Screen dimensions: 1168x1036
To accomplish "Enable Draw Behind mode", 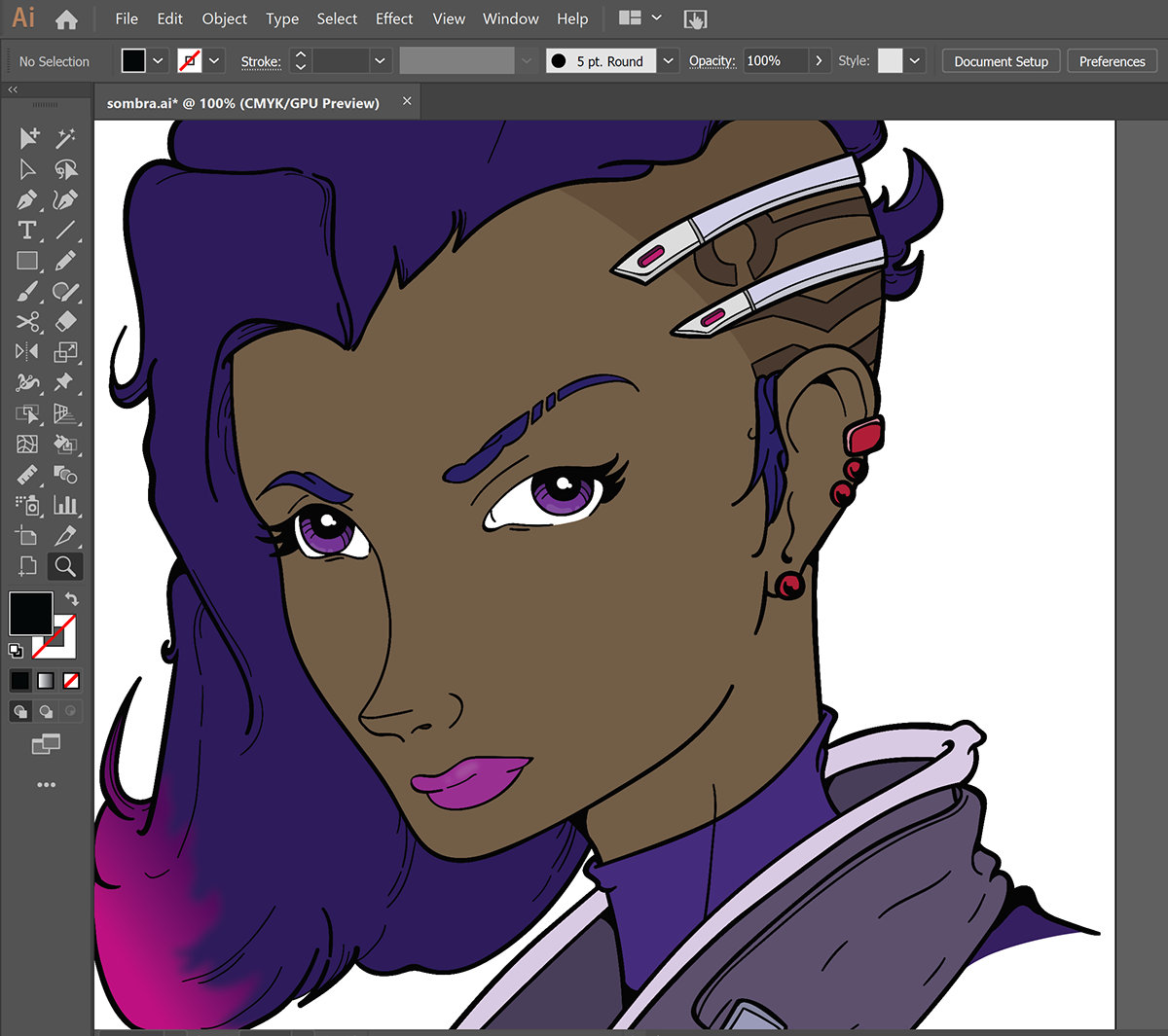I will click(x=46, y=712).
